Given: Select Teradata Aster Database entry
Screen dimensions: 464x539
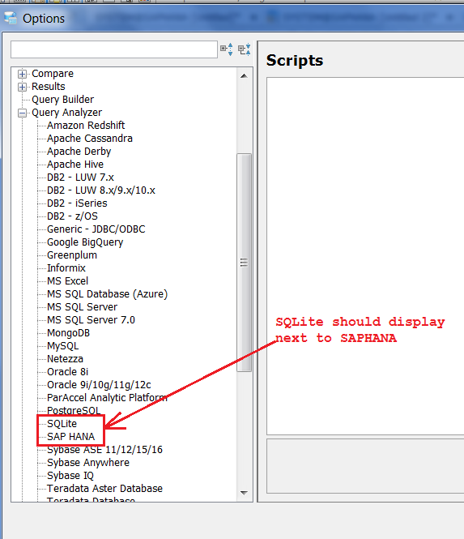Looking at the screenshot, I should [104, 489].
